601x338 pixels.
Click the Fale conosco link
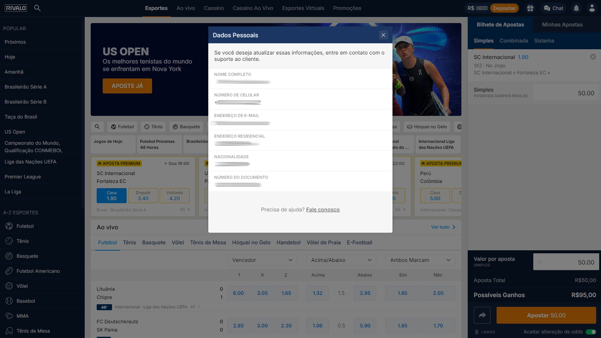click(323, 210)
